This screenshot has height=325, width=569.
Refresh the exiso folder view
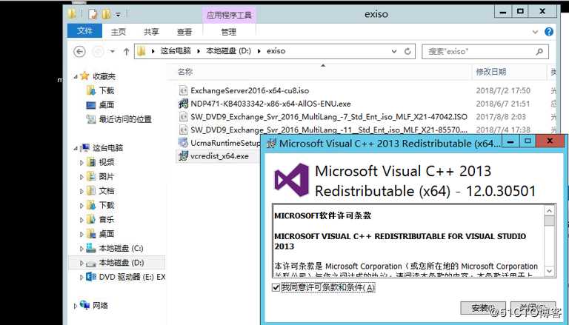[407, 52]
